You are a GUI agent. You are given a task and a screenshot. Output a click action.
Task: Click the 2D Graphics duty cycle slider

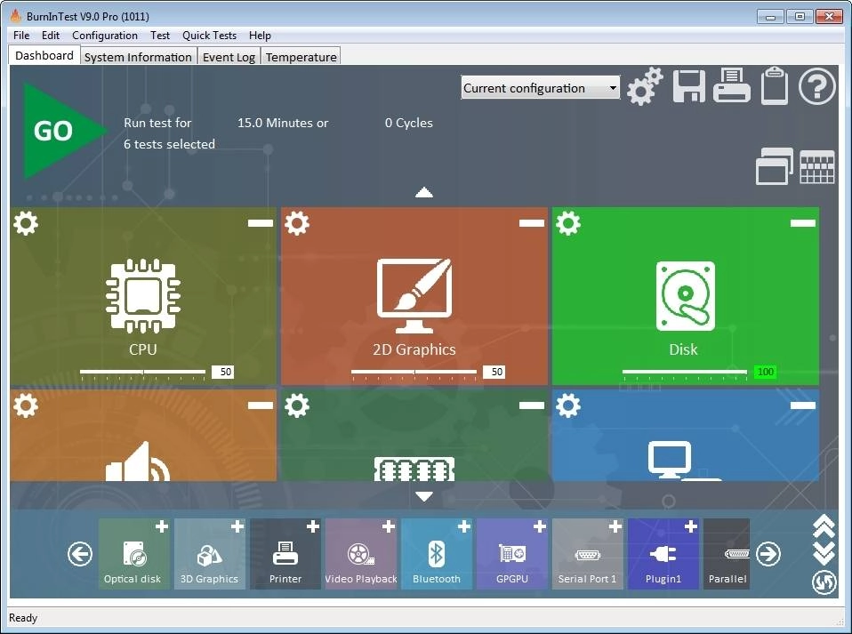414,373
